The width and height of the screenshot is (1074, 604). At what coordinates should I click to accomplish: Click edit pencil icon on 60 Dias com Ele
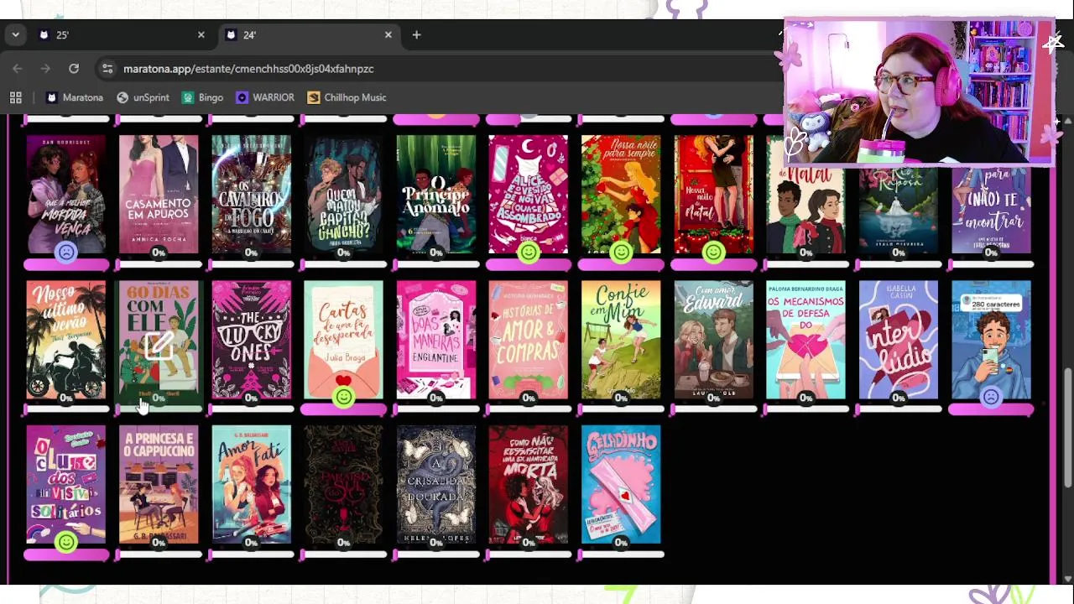[x=158, y=346]
